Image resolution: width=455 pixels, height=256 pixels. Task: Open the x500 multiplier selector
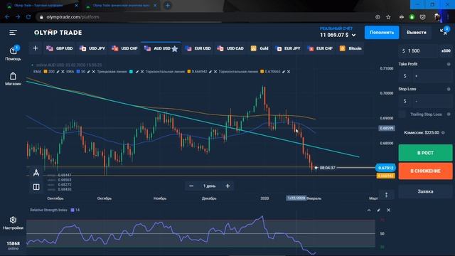(x=446, y=50)
